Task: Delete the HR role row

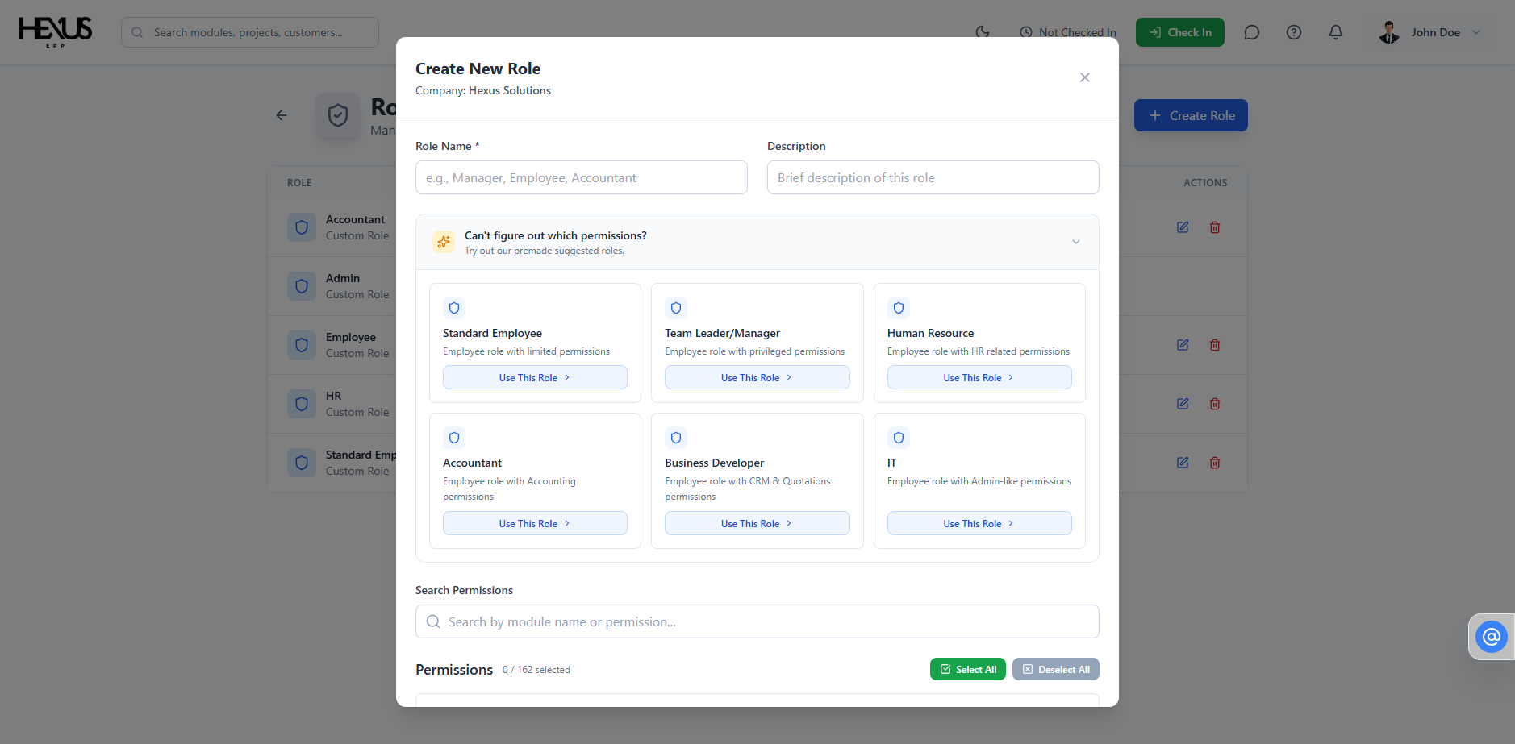Action: (x=1215, y=404)
